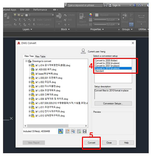Image resolution: width=152 pixels, height=156 pixels.
Task: Open the Layers panel dropdown arrow
Action: 31,29
